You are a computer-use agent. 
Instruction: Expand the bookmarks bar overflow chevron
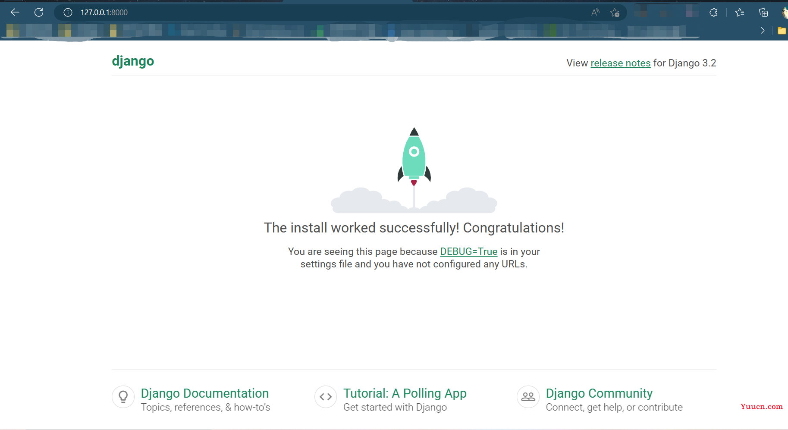pos(763,30)
